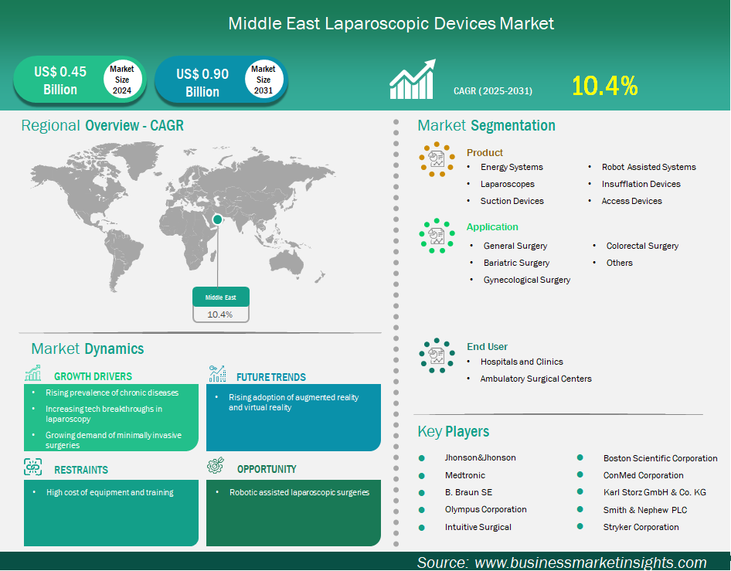Click Smith & Nephew PLC key player
Viewport: 731px width, 571px height.
[645, 510]
